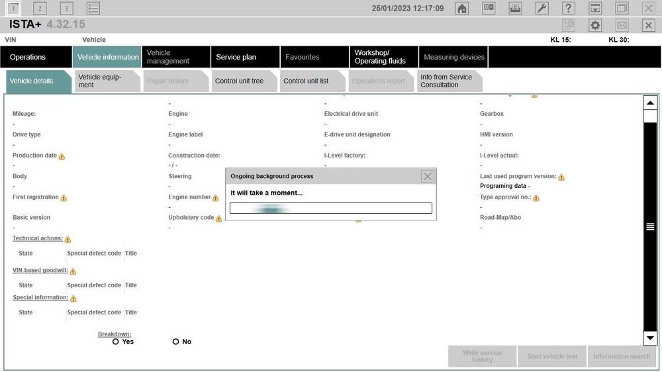Click the Special information link
This screenshot has width=662, height=372.
[x=40, y=298]
